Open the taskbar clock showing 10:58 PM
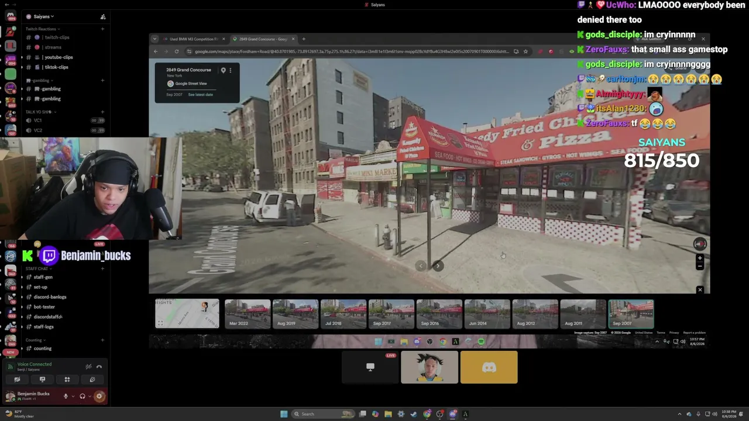 [729, 413]
